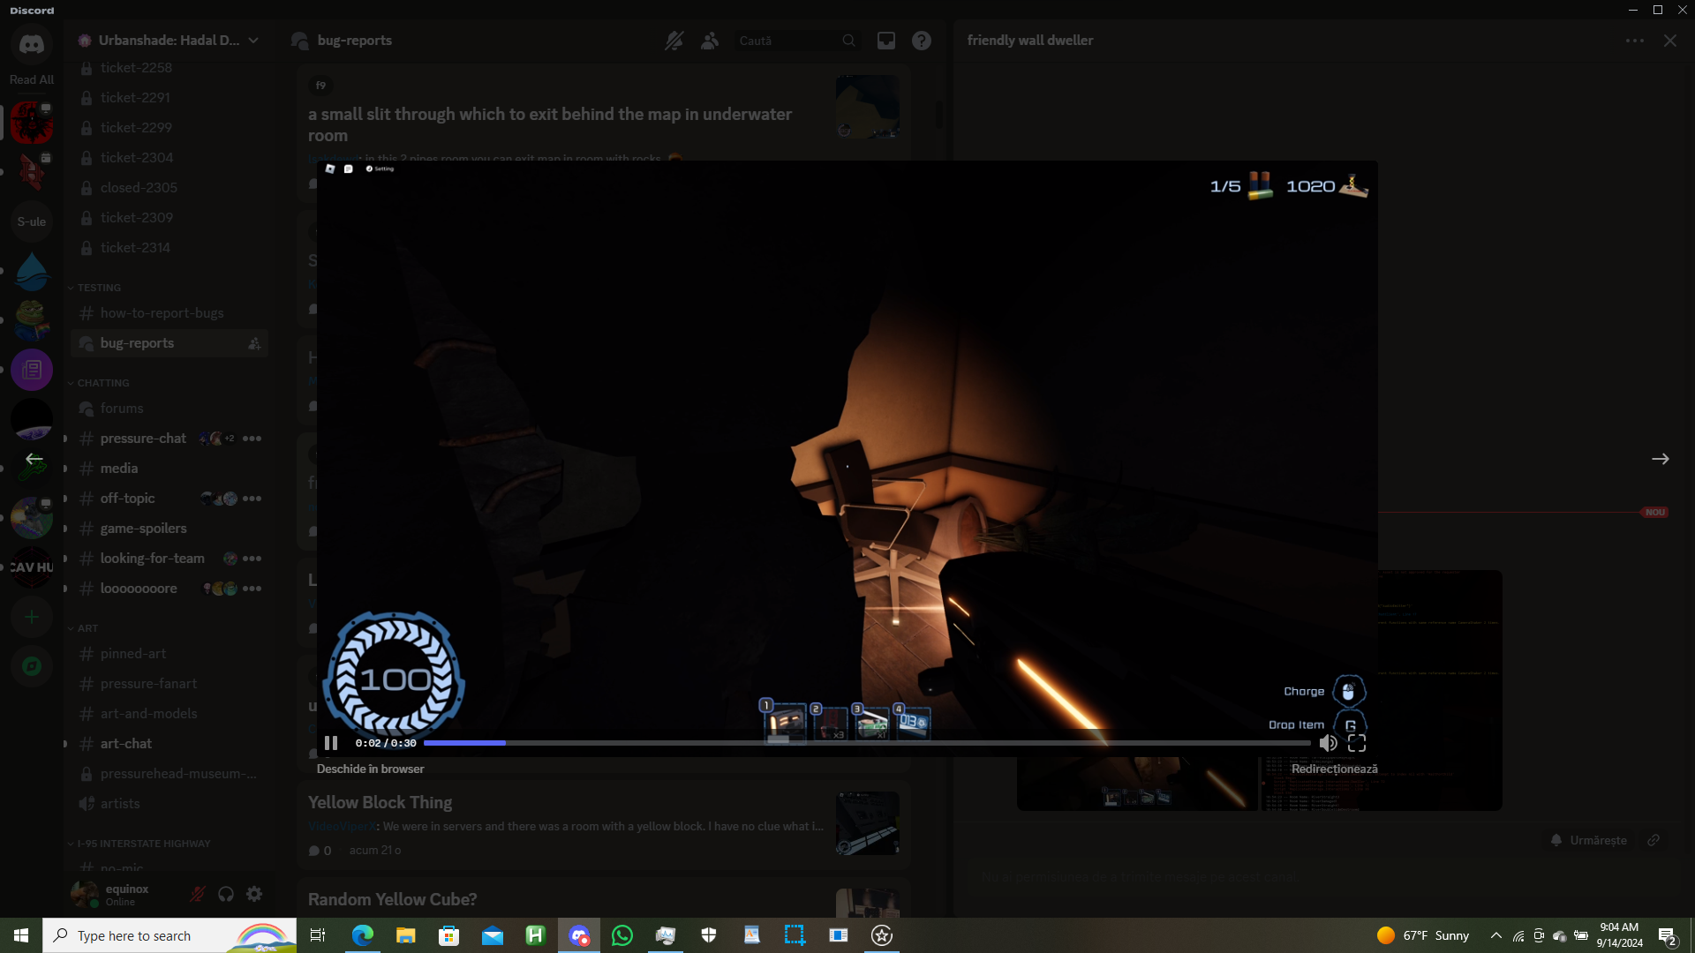Open the pressure-chat channel
1695x953 pixels.
[x=143, y=439]
